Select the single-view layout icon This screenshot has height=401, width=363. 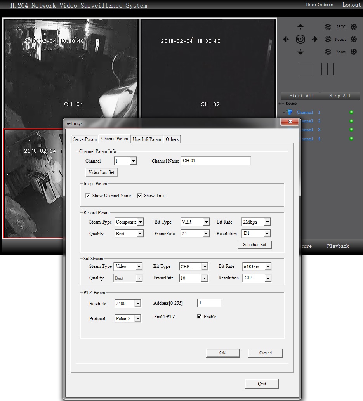[305, 69]
